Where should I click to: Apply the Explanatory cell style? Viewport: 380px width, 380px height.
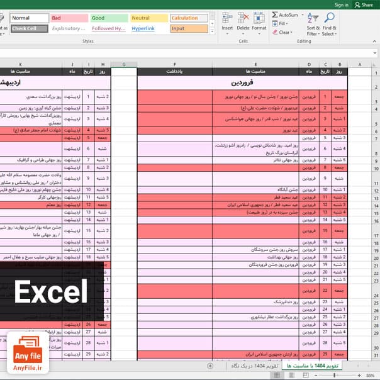coord(69,28)
